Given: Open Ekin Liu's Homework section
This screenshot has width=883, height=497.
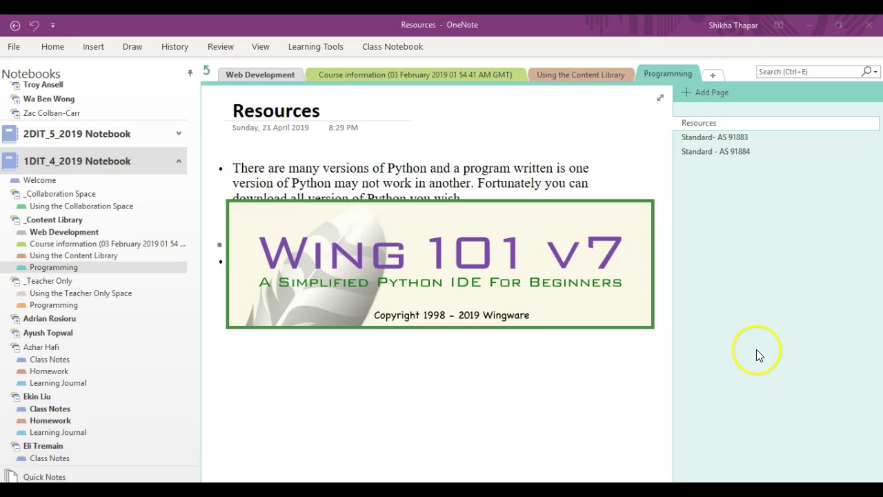Looking at the screenshot, I should pyautogui.click(x=50, y=420).
